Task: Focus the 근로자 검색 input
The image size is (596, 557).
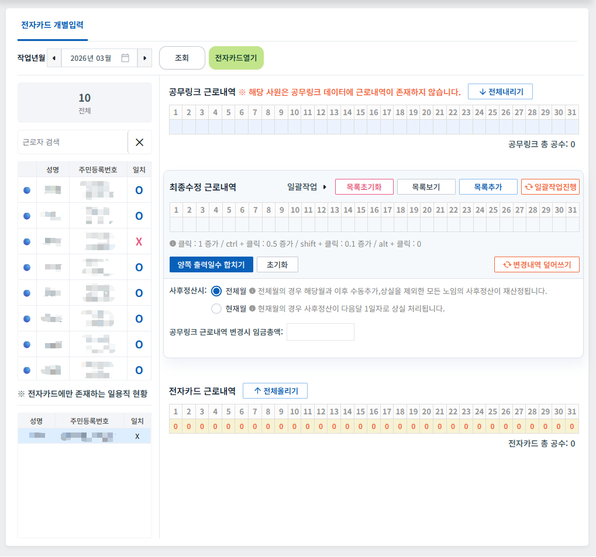Action: coord(73,142)
